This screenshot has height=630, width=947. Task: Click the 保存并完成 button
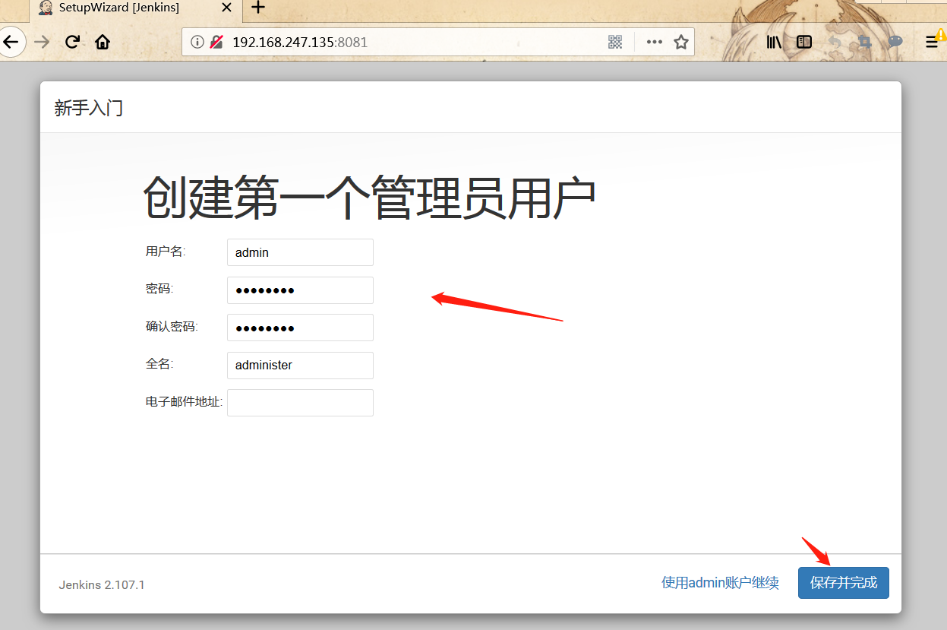pyautogui.click(x=843, y=582)
